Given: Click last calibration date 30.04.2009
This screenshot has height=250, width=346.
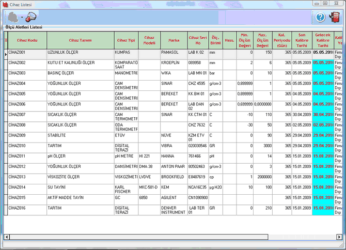Looking at the screenshot, I should tap(302, 117).
